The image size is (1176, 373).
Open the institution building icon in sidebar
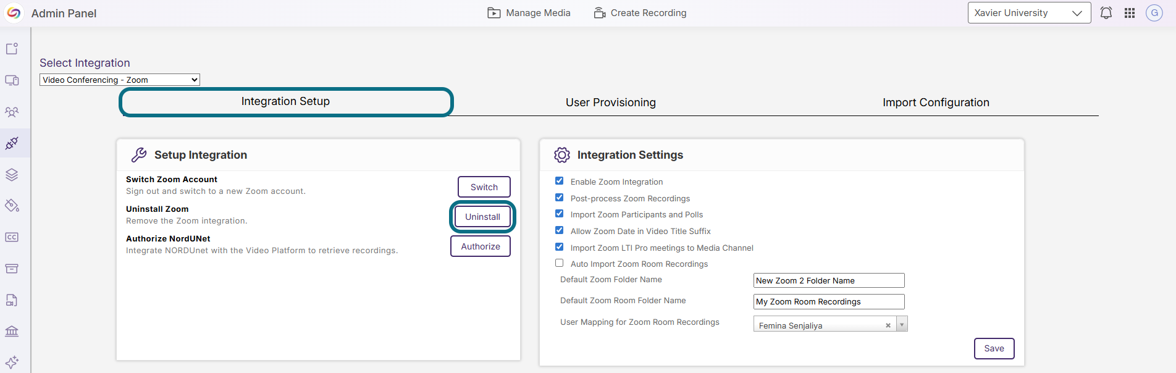[12, 331]
